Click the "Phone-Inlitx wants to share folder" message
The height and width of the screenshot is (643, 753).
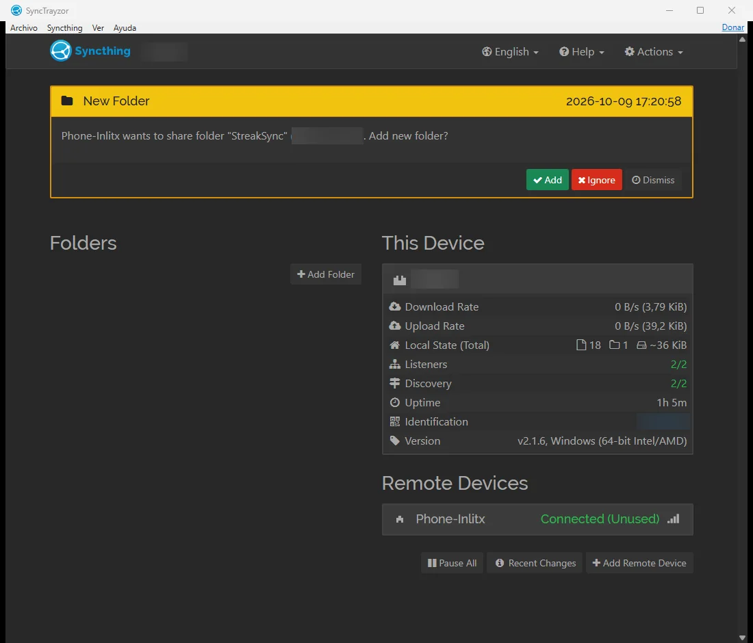pos(255,136)
